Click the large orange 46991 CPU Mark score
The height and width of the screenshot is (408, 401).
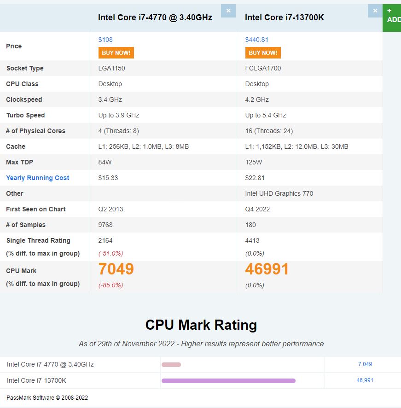pos(267,269)
